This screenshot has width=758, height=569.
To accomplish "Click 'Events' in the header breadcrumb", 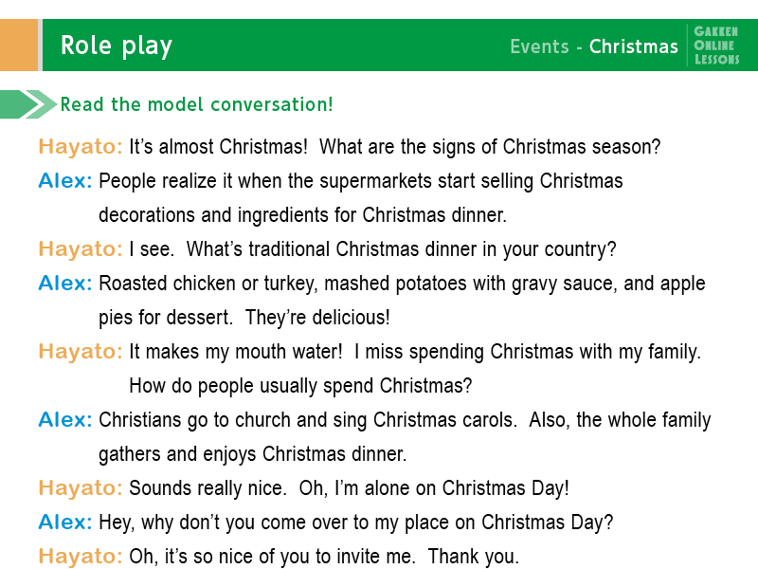I will tap(539, 46).
